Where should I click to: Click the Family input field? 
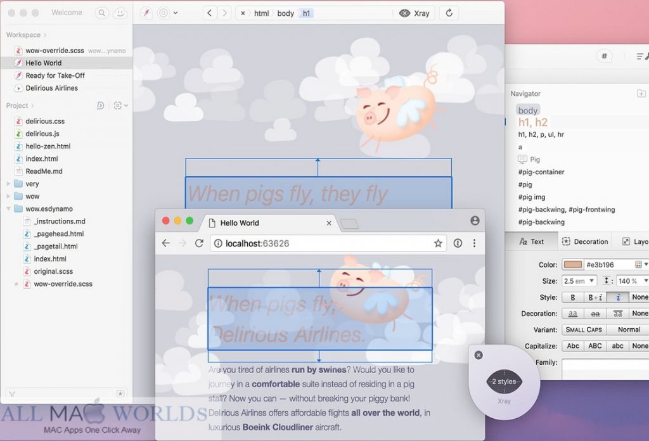click(x=605, y=364)
